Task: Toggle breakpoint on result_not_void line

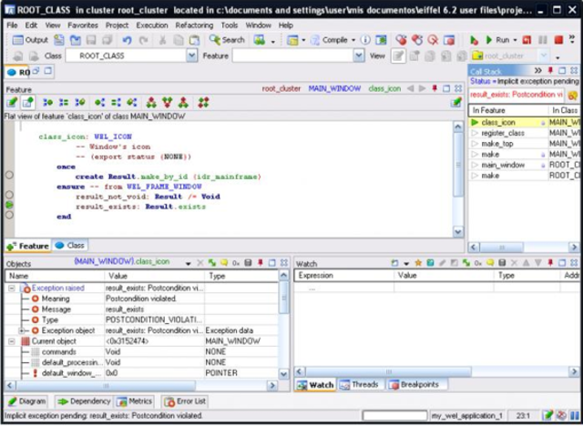Action: click(x=9, y=195)
